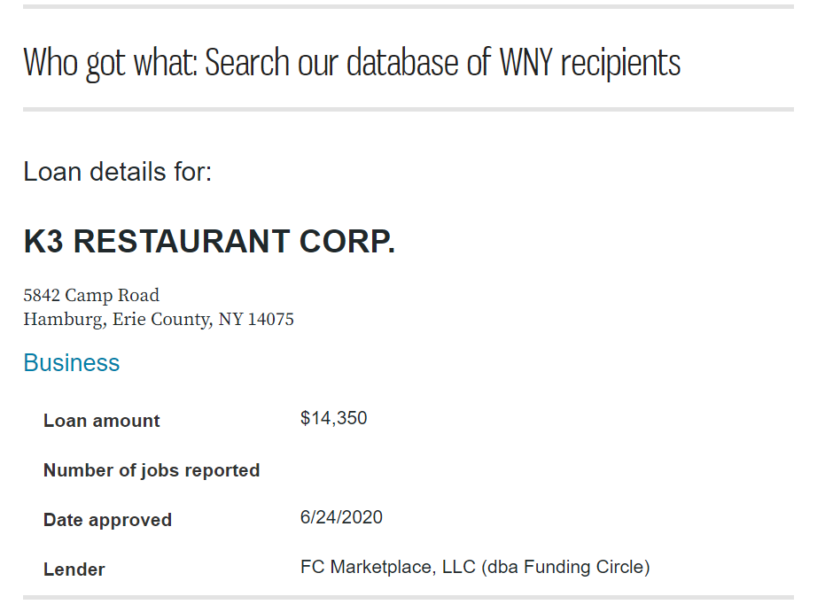The height and width of the screenshot is (612, 825).
Task: Click the 'Number of jobs reported' label
Action: pos(152,470)
